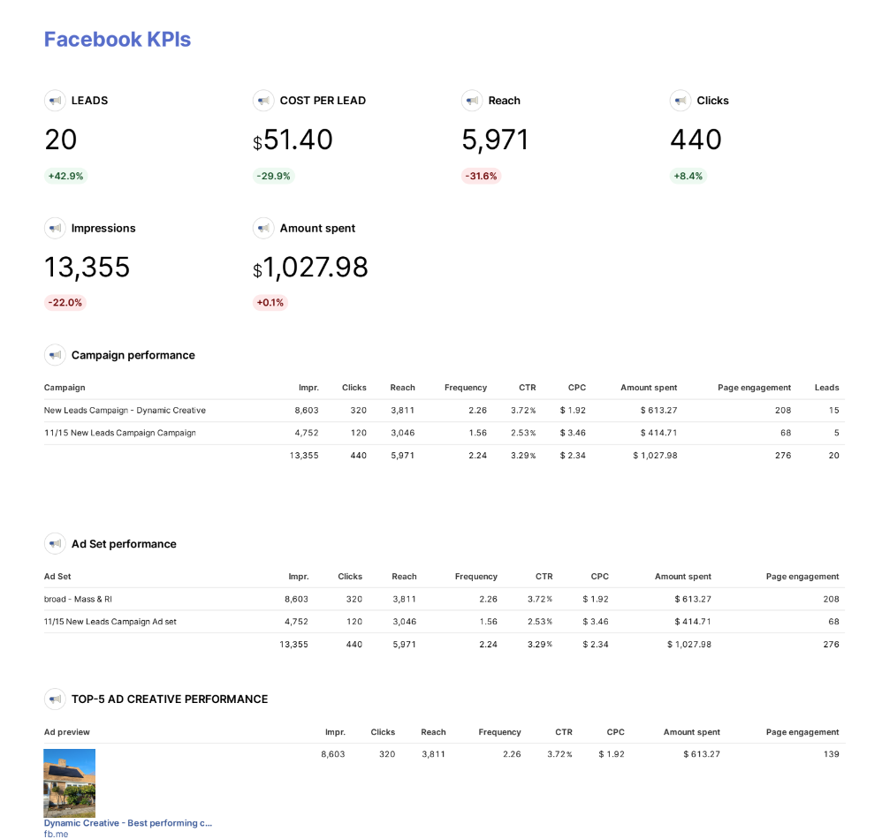Click the Ad Set column header

57,577
